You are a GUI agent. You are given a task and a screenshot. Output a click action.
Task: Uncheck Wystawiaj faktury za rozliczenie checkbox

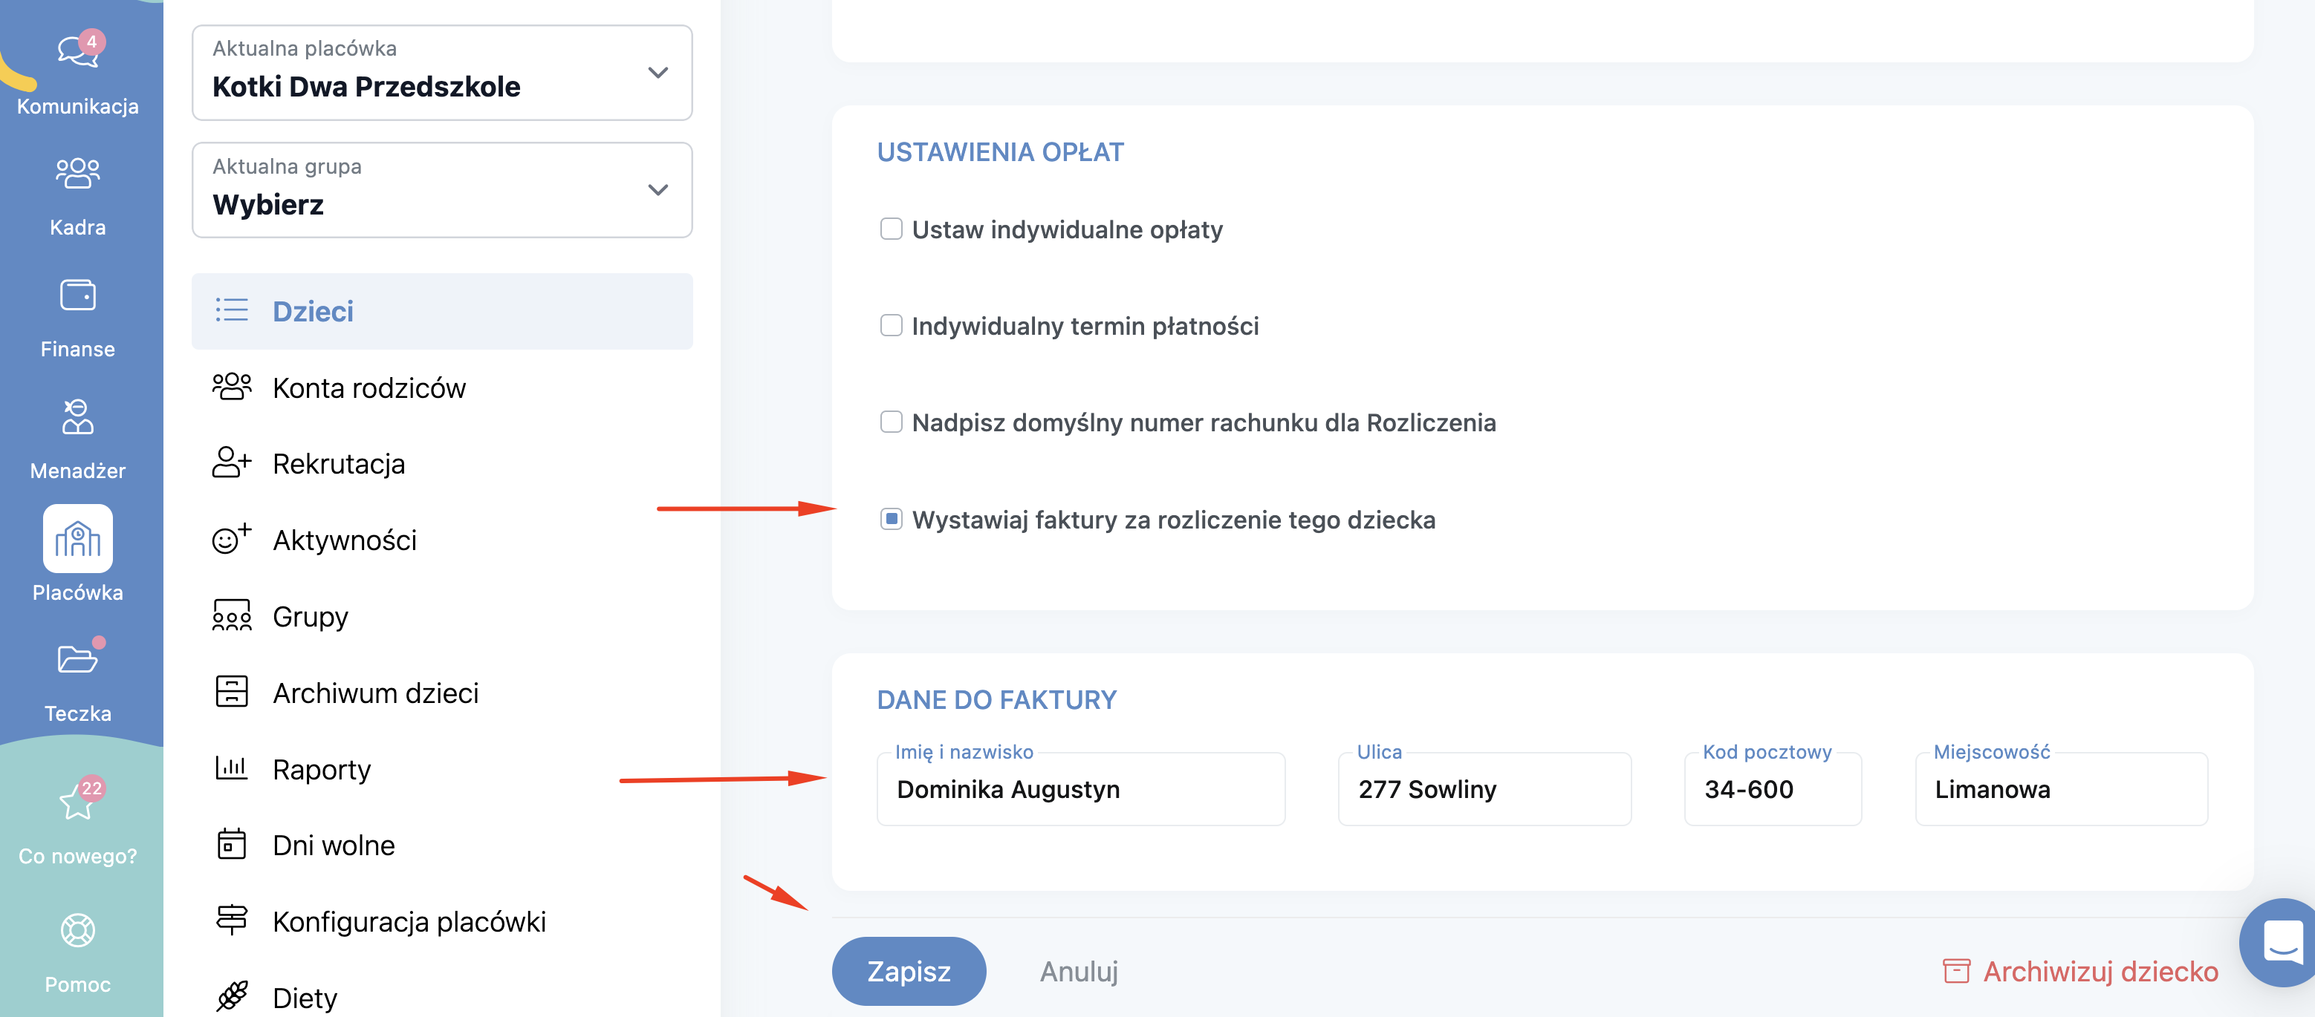click(892, 519)
